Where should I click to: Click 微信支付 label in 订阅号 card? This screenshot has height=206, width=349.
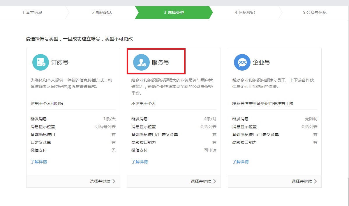(x=39, y=150)
